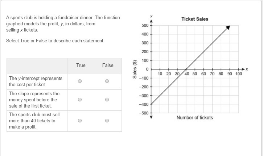Click the line's y-intercept at −400

[151, 104]
